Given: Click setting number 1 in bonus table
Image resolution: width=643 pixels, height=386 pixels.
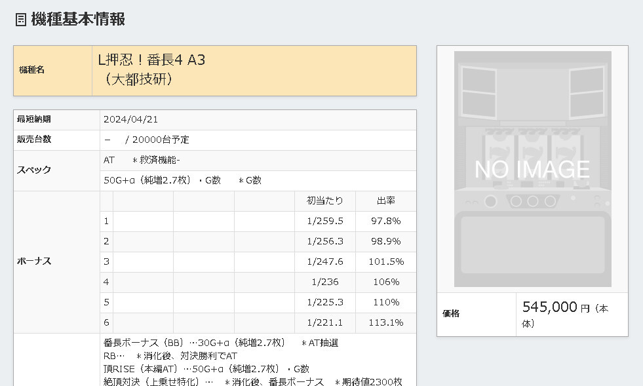Looking at the screenshot, I should [x=106, y=221].
